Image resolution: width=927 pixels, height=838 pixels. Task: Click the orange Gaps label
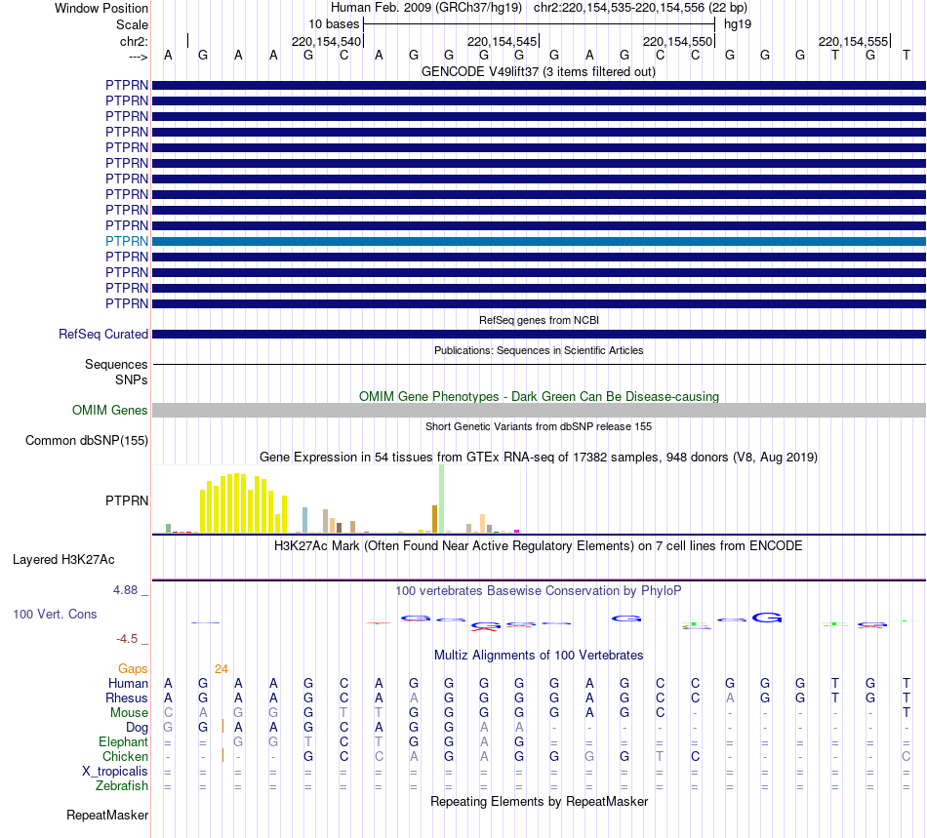(x=133, y=668)
